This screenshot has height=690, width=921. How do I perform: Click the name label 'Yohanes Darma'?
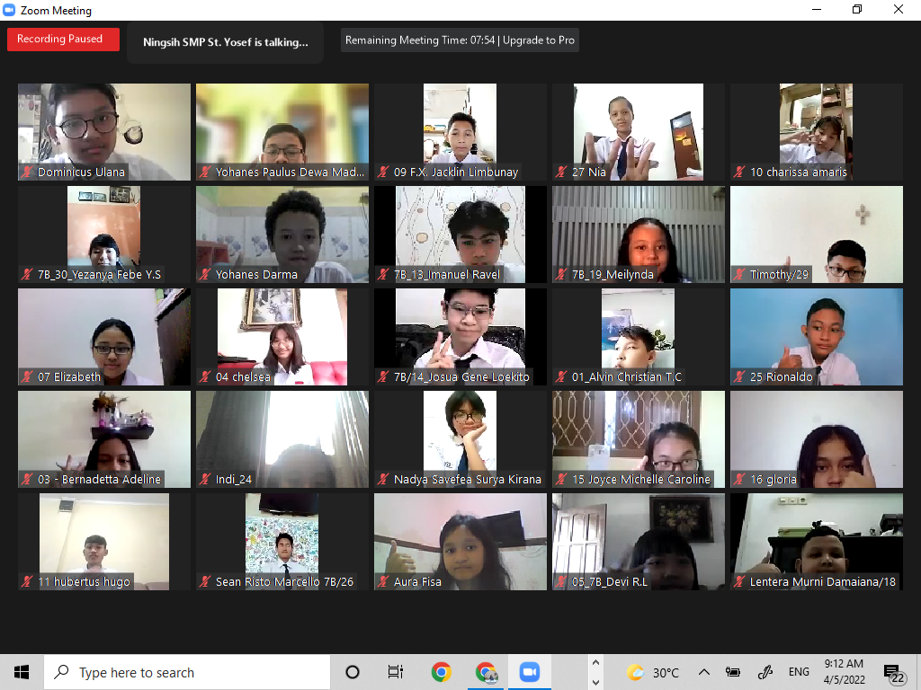[256, 274]
